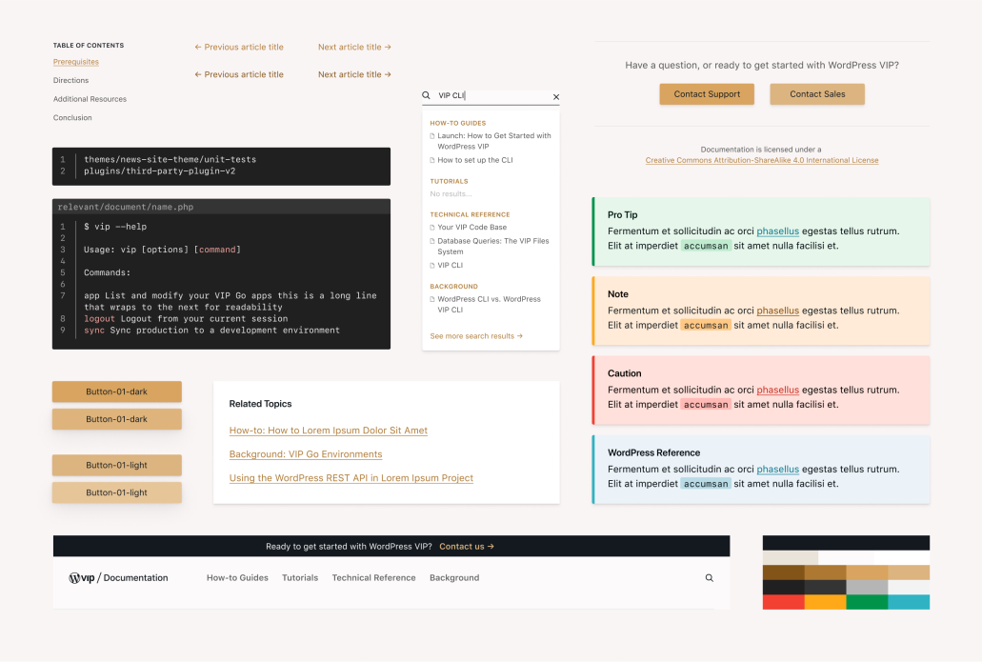Open the Creative Commons Attribution-ShareAlike license link
This screenshot has width=982, height=662.
click(x=762, y=160)
